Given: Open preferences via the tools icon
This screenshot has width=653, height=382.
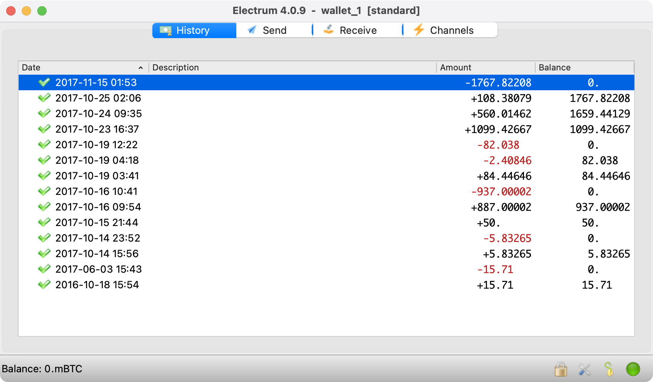Looking at the screenshot, I should 584,369.
